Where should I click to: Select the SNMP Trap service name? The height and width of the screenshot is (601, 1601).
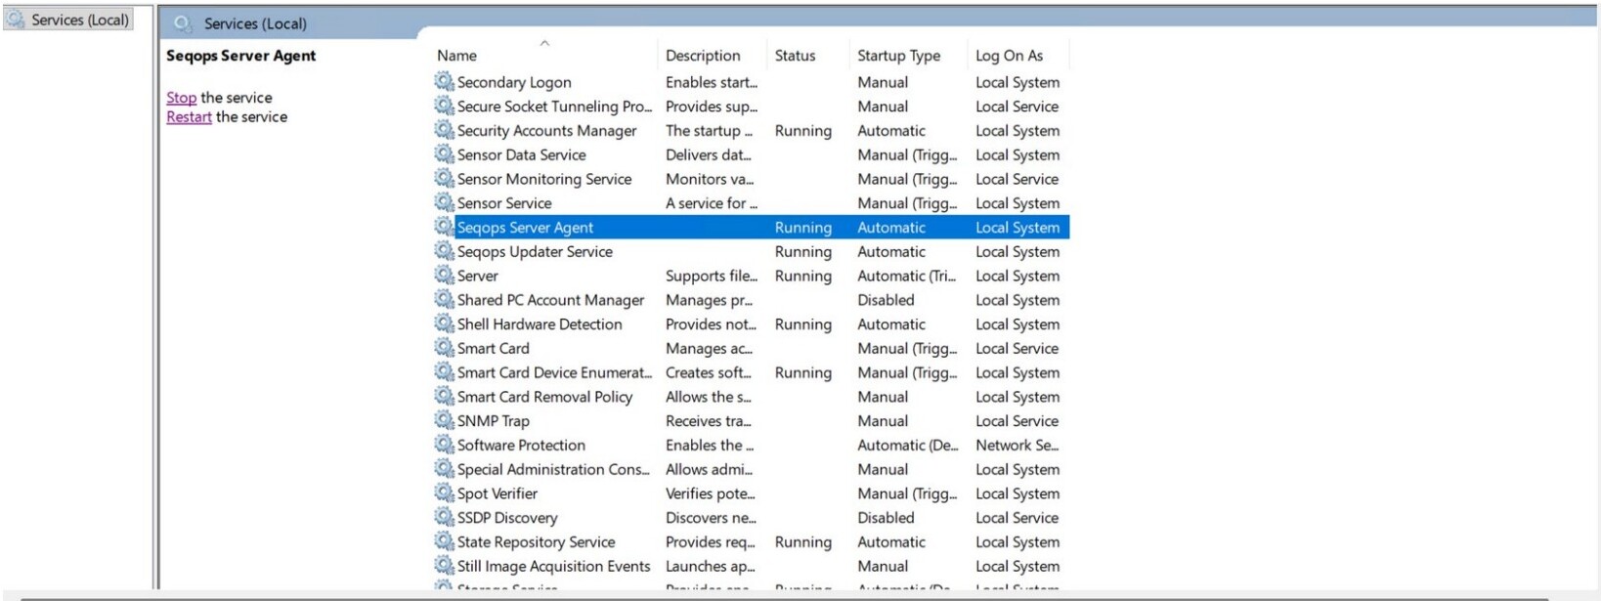[x=494, y=421]
